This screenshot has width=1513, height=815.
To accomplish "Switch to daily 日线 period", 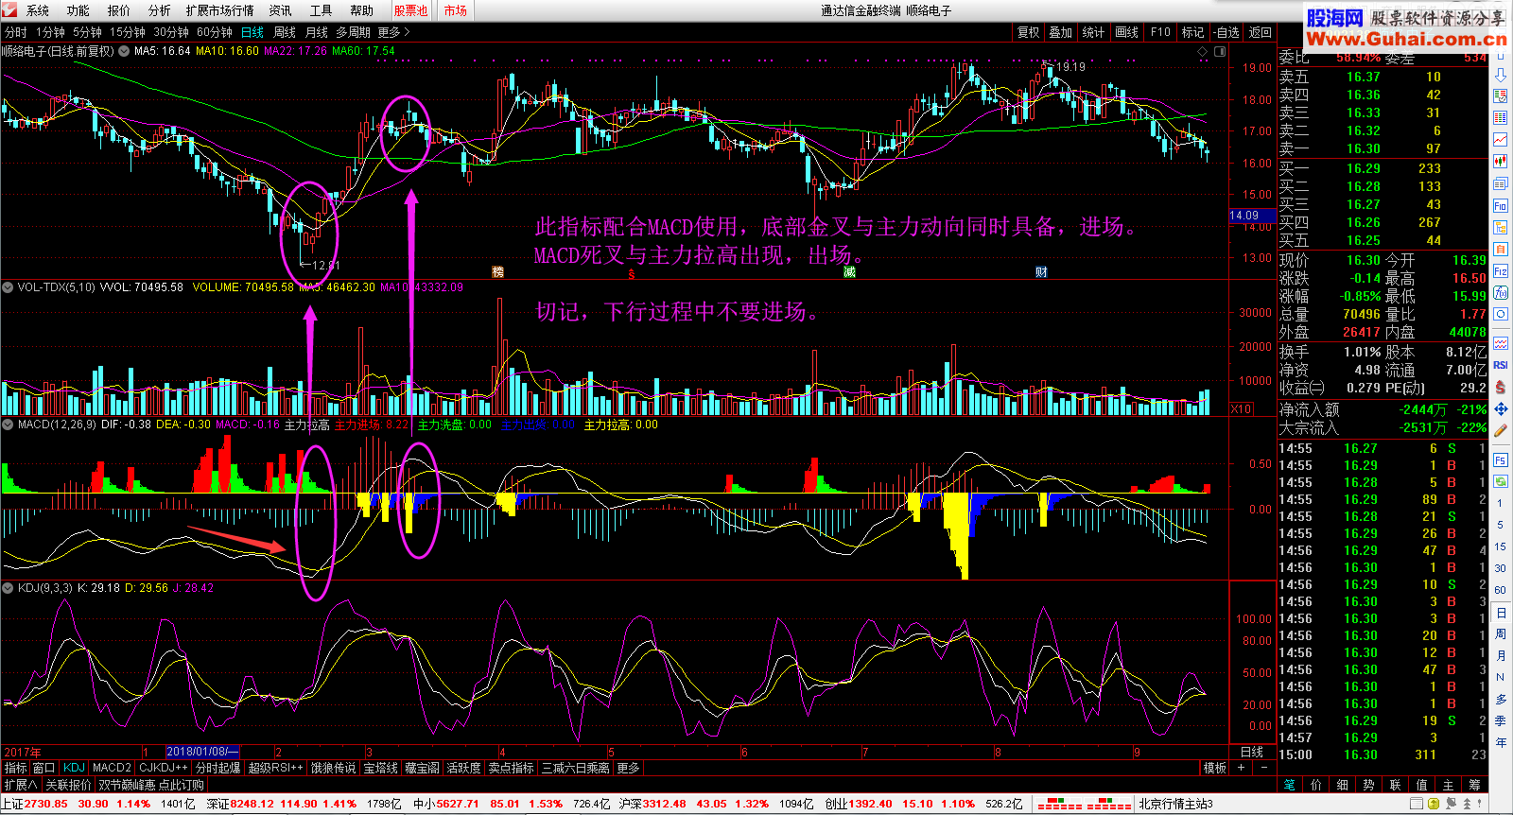I will pos(252,32).
